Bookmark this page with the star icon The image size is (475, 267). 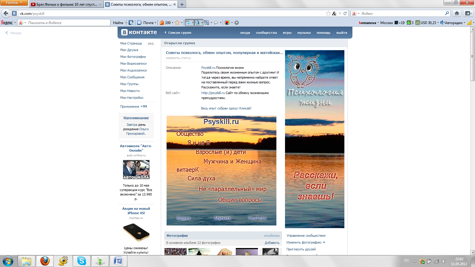[328, 13]
